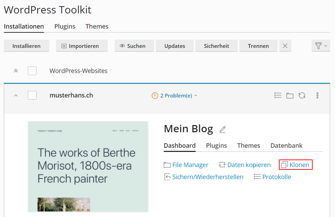Open Sichern/Wiederherstellen link

tap(204, 177)
